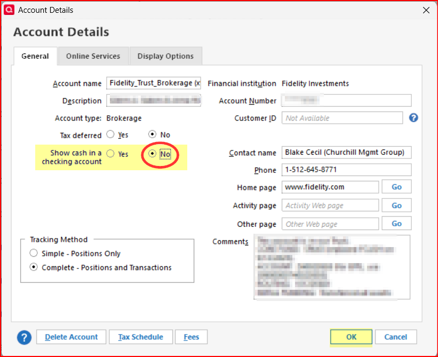Edit the Contact name field
The image size is (438, 357).
346,153
